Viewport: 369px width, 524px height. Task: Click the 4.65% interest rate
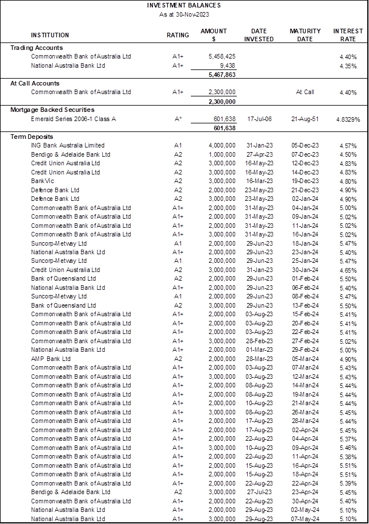[348, 270]
